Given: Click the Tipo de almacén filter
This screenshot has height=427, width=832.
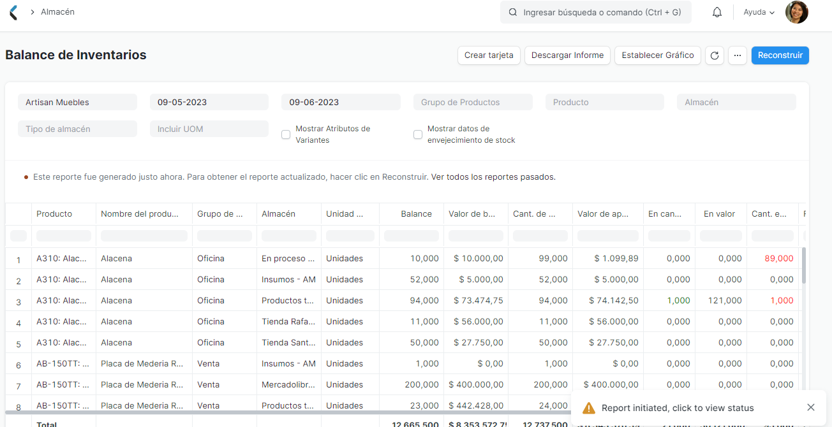Looking at the screenshot, I should pyautogui.click(x=77, y=129).
